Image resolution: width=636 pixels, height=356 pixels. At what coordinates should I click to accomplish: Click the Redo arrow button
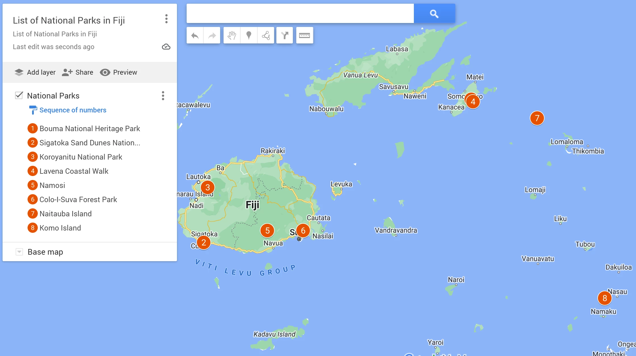212,35
